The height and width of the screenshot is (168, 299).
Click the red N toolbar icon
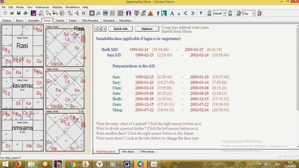pos(84,13)
